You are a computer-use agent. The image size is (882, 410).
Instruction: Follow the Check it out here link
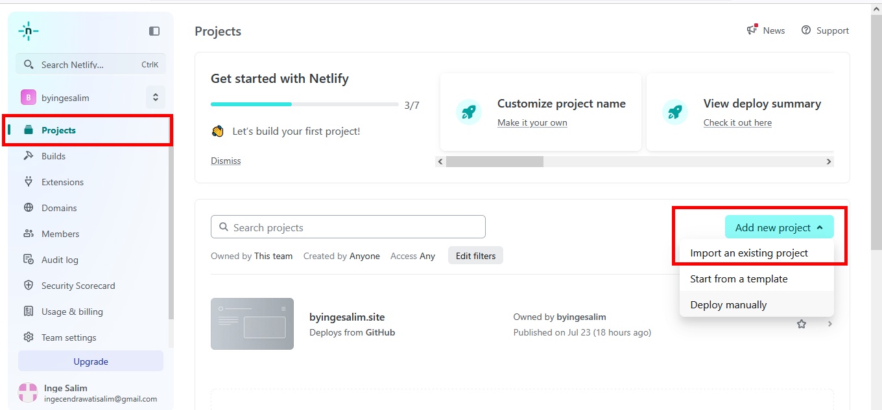tap(737, 122)
